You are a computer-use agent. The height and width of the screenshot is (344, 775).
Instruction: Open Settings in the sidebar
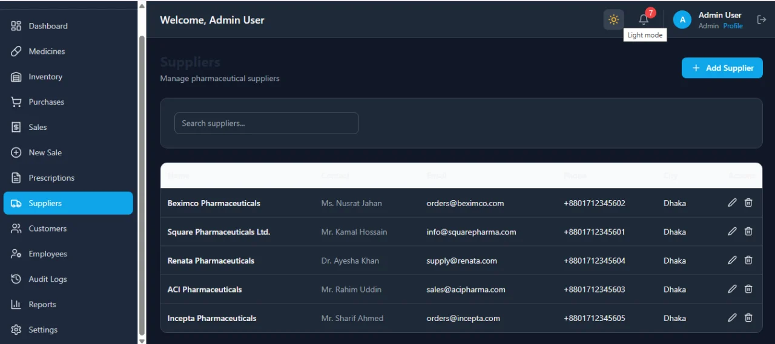pos(68,330)
